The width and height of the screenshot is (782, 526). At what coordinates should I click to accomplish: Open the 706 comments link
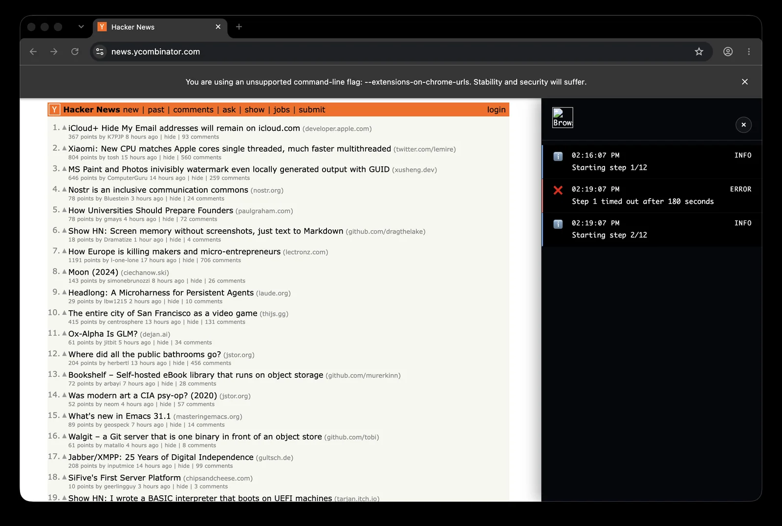(220, 261)
